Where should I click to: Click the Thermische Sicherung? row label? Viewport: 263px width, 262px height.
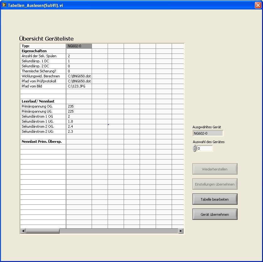pyautogui.click(x=43, y=71)
